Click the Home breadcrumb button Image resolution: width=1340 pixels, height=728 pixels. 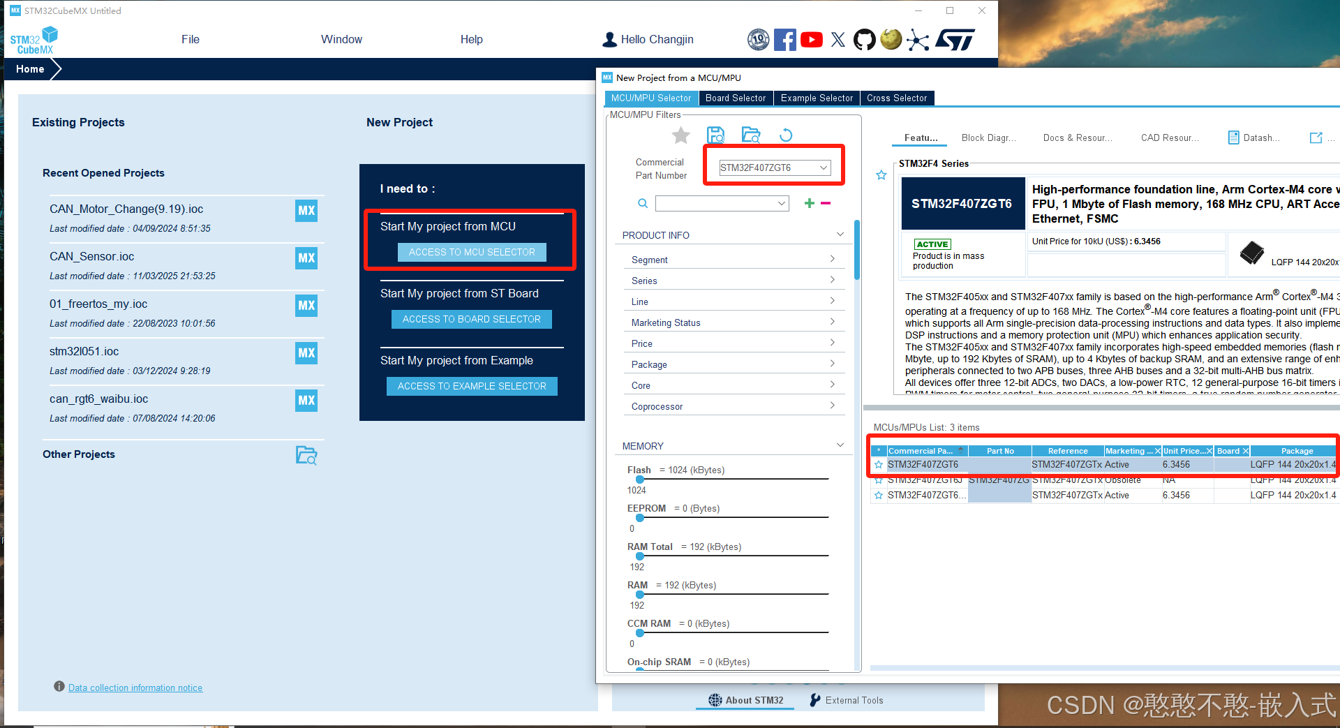30,69
